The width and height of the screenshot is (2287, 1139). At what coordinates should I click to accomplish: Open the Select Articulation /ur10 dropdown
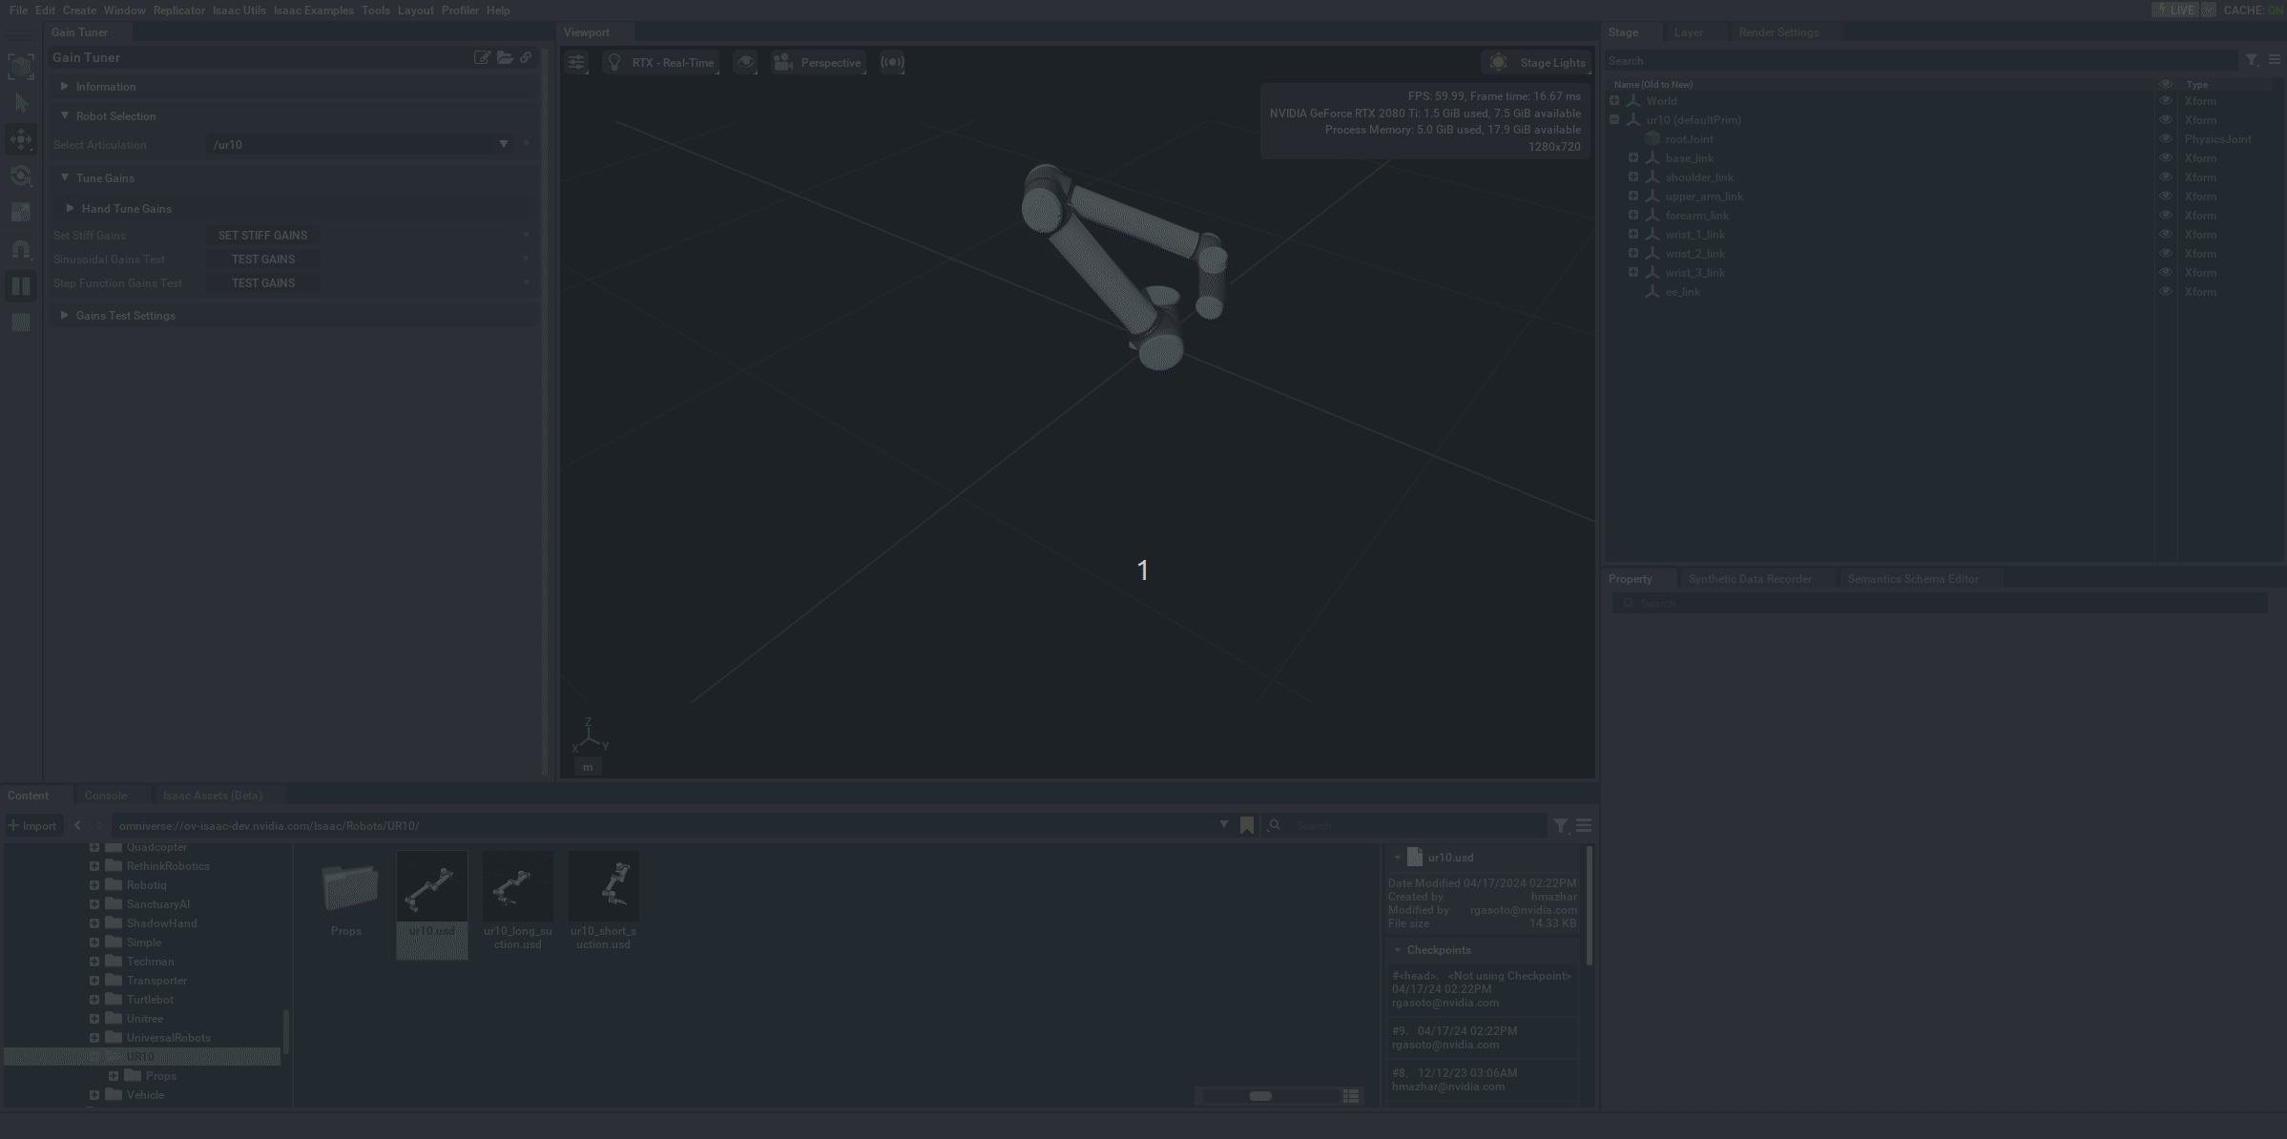[x=360, y=145]
